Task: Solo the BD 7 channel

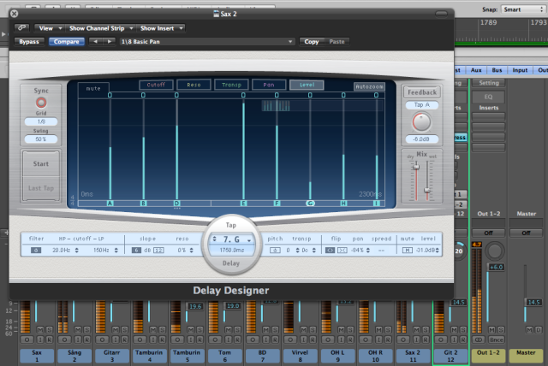Action: coord(275,330)
